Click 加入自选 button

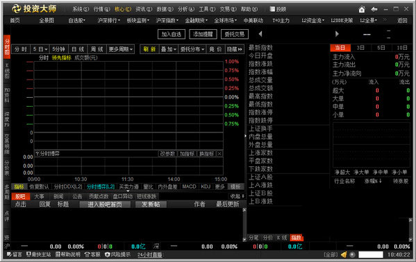point(172,34)
